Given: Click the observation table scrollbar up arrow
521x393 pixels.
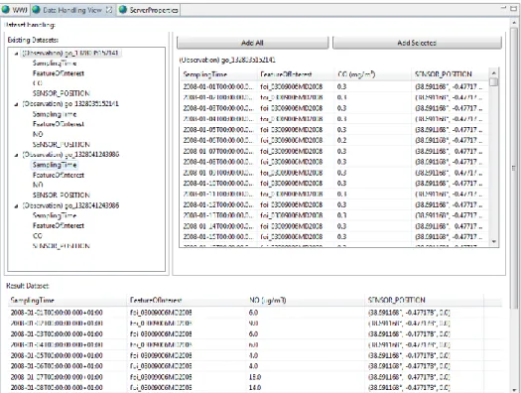Looking at the screenshot, I should coord(494,73).
